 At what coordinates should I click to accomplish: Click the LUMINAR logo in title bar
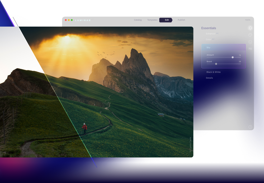[83, 20]
